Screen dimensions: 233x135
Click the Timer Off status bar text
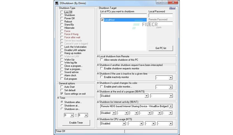(x=60, y=131)
